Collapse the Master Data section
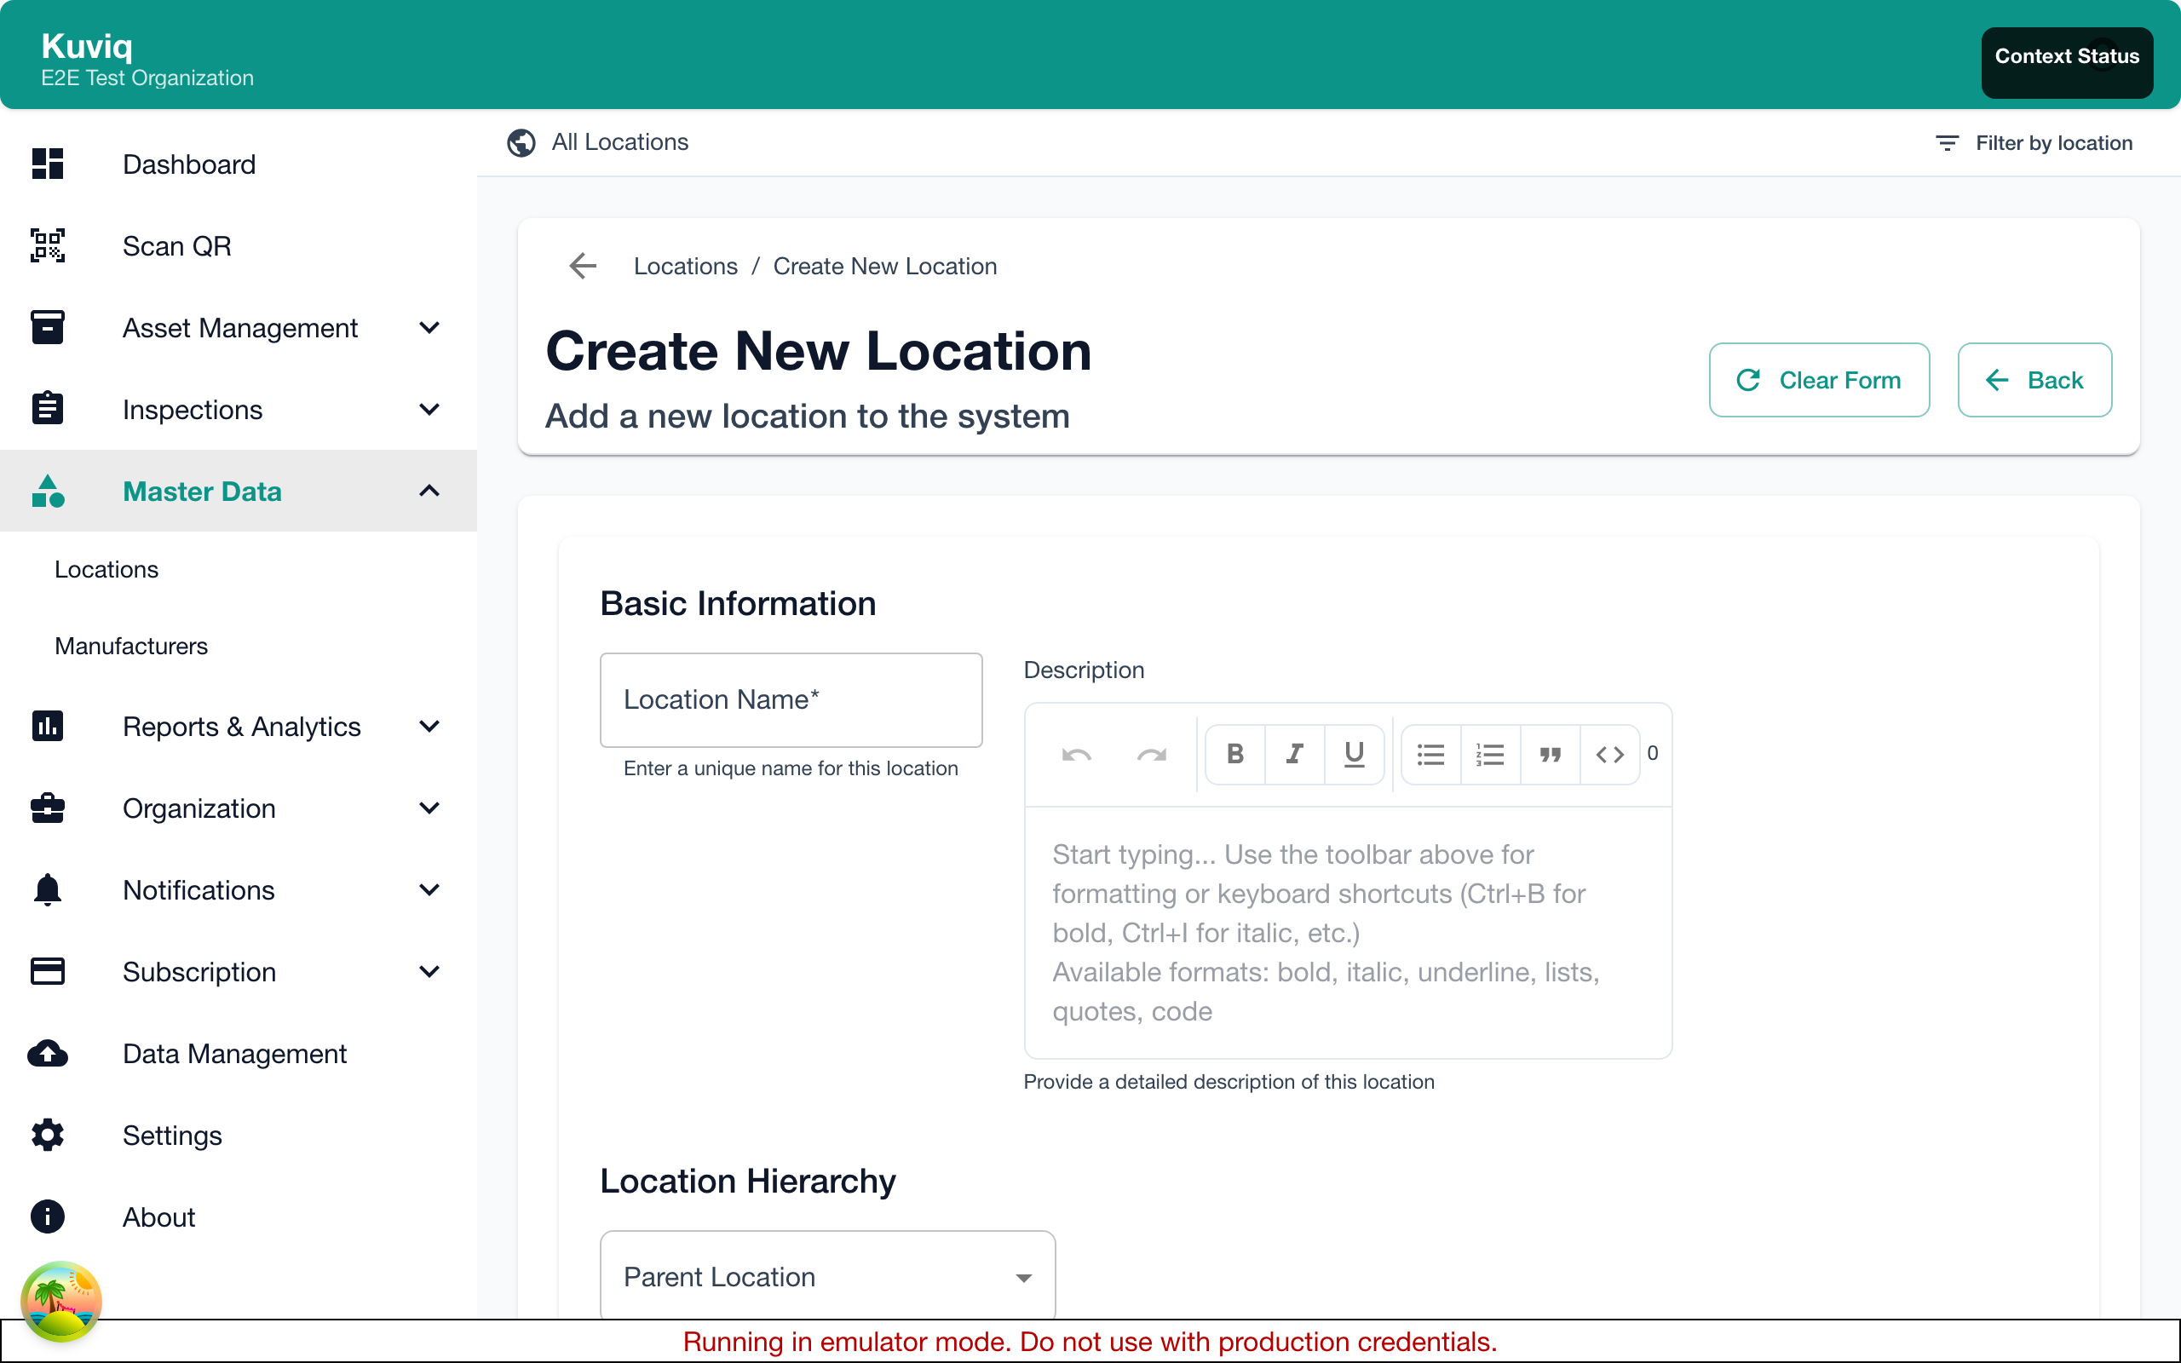The height and width of the screenshot is (1363, 2181). point(429,492)
